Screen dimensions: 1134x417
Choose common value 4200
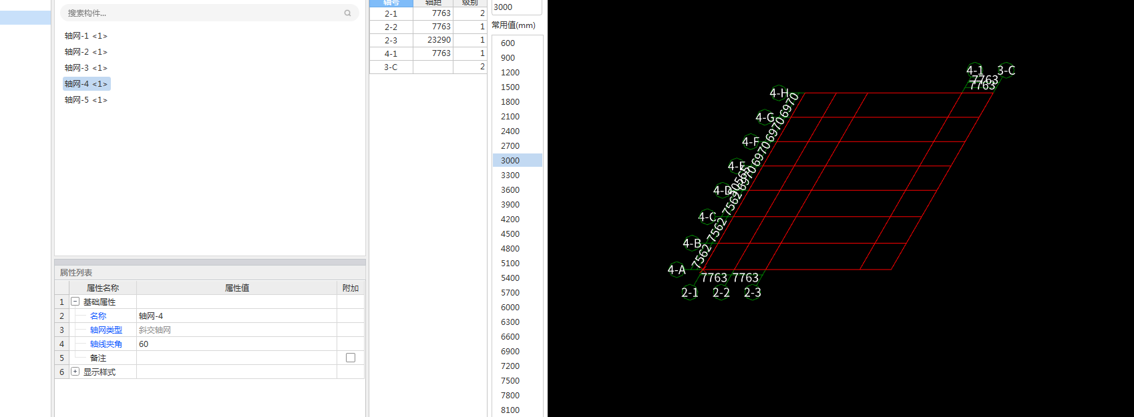pos(517,220)
